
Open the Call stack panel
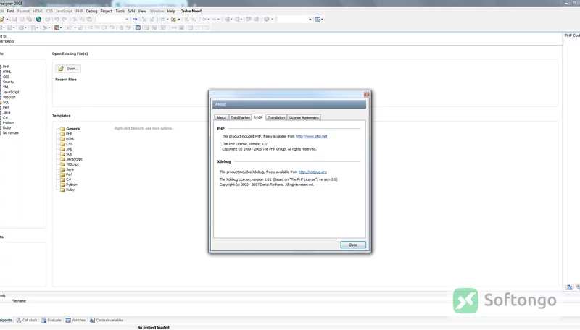click(x=27, y=320)
